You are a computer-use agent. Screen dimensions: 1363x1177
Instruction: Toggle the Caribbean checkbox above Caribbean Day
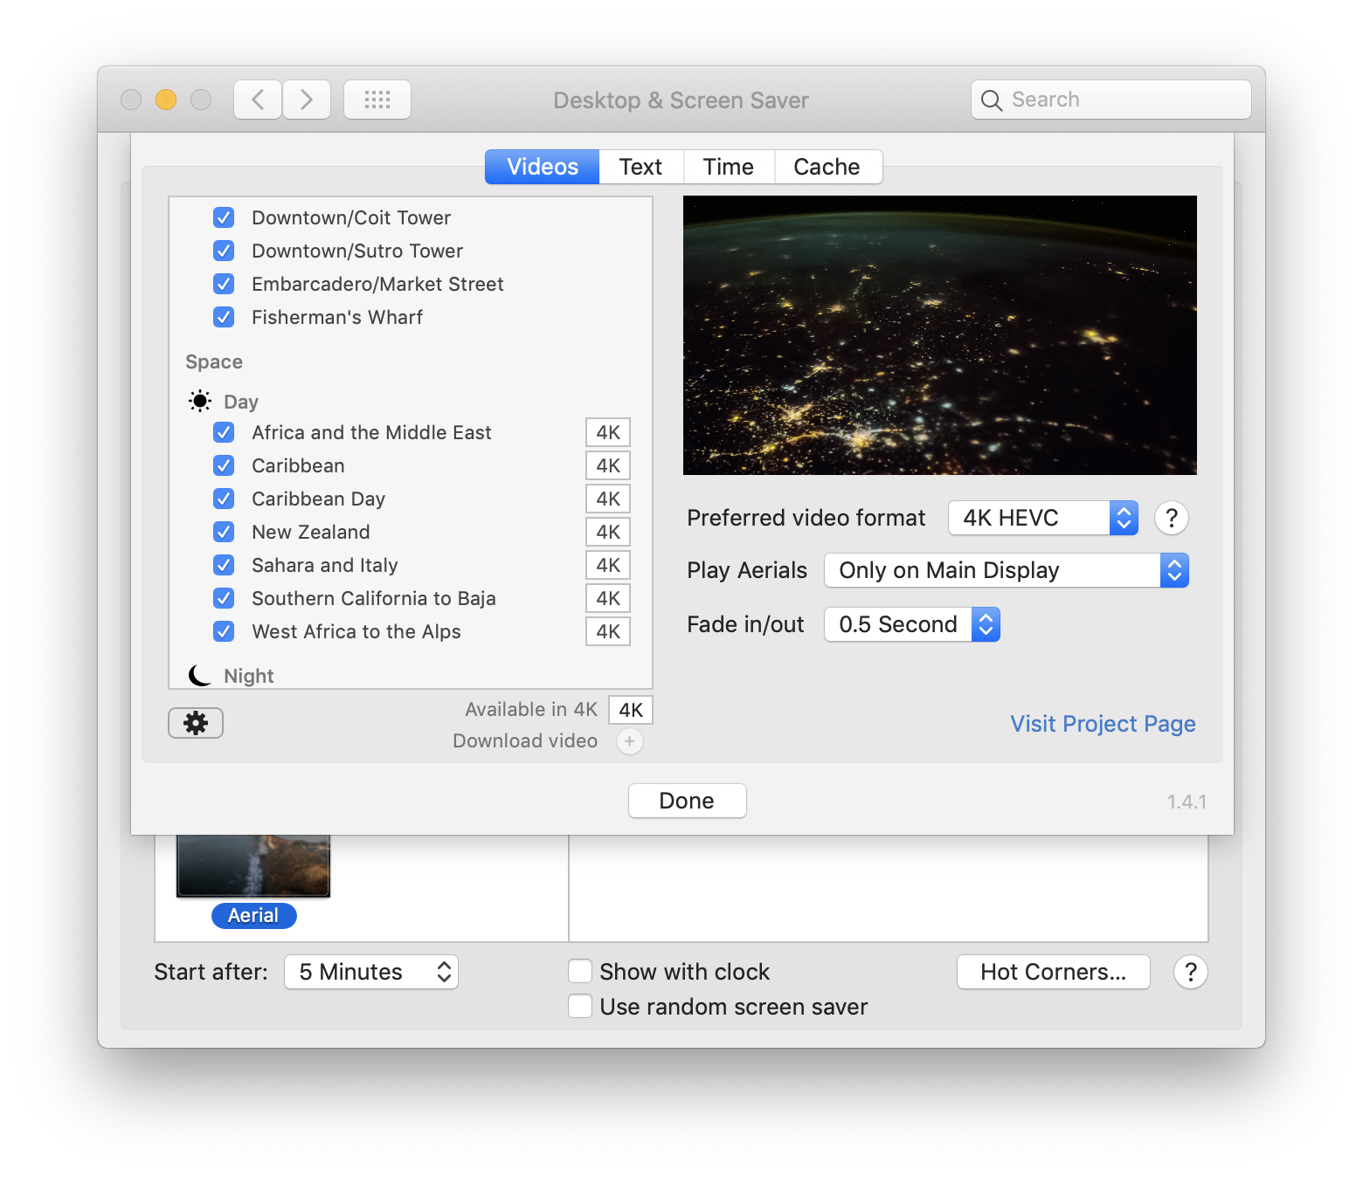(x=224, y=465)
